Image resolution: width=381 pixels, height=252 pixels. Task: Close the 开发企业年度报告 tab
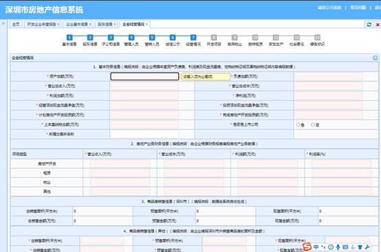pyautogui.click(x=58, y=24)
